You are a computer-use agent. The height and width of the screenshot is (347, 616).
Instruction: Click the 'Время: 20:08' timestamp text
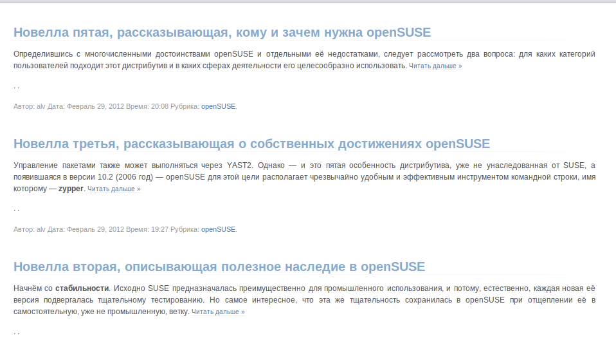147,107
